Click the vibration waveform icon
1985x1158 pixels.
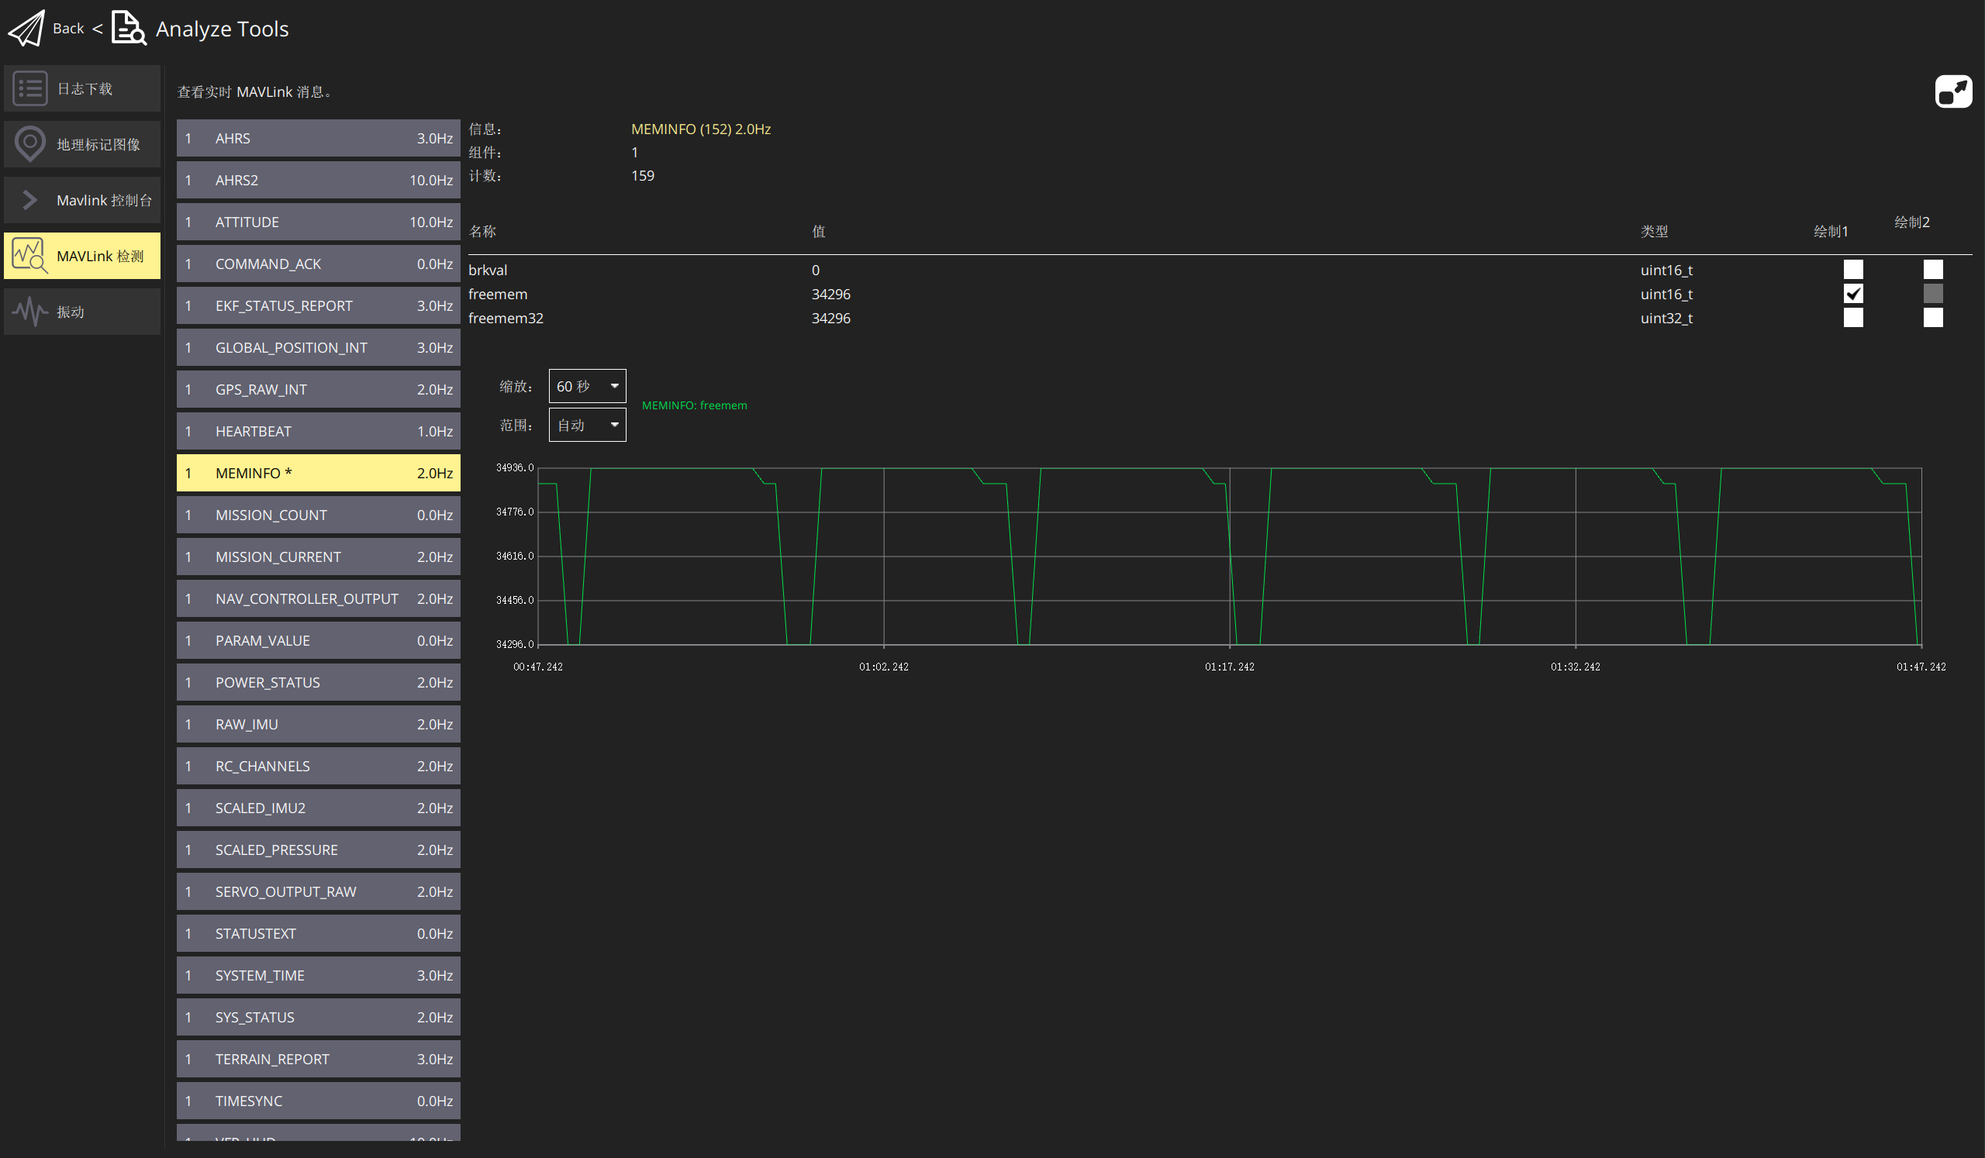point(30,312)
